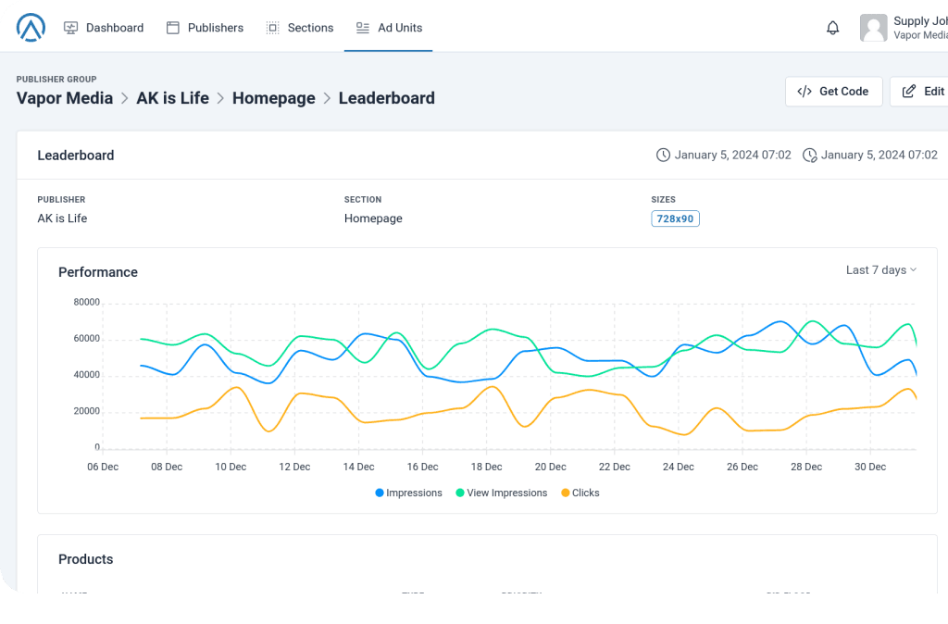Click the 30 Dec axis label
The width and height of the screenshot is (948, 624).
coord(870,467)
